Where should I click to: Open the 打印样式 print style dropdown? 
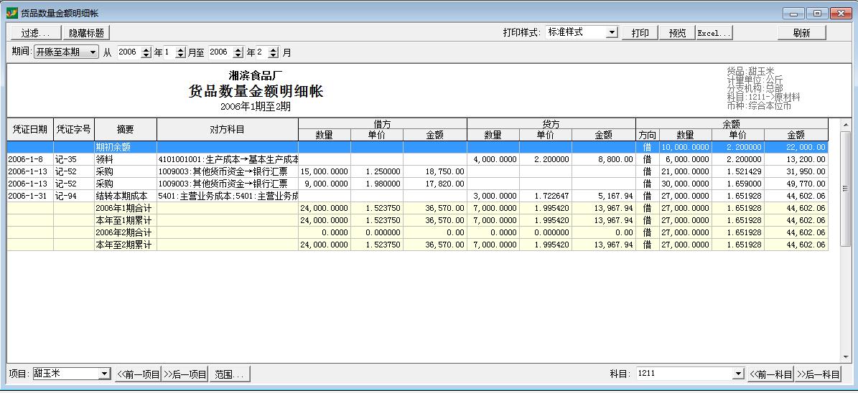coord(611,32)
